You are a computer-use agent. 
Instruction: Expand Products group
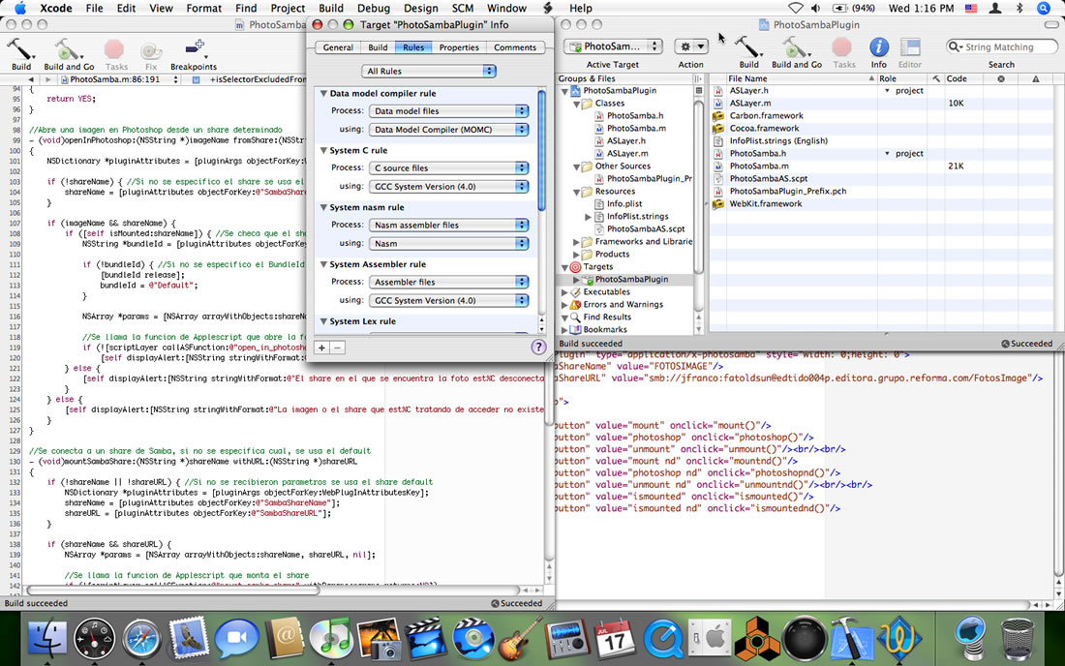(x=576, y=254)
